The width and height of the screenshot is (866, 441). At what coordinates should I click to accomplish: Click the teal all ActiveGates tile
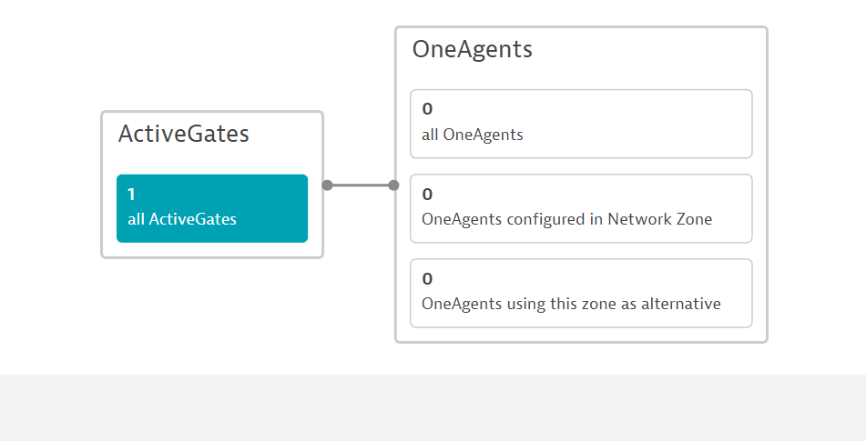point(212,208)
